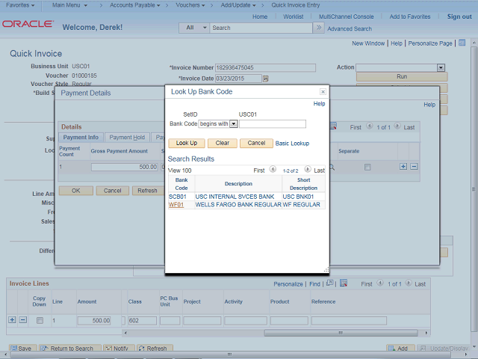Go to Home link
Screen dimensions: 478x359
pyautogui.click(x=260, y=16)
